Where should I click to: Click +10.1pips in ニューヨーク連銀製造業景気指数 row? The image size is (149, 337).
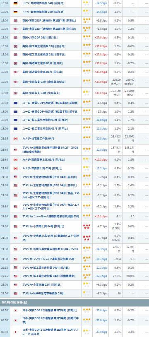click(x=101, y=217)
